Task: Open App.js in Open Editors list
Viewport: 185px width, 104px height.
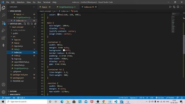Action: click(18, 14)
